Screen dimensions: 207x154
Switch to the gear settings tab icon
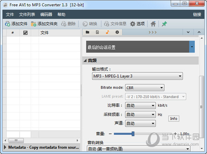(x=117, y=32)
